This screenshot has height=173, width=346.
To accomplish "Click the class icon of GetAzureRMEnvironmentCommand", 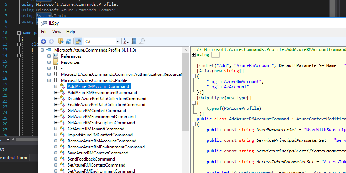I will click(62, 117).
